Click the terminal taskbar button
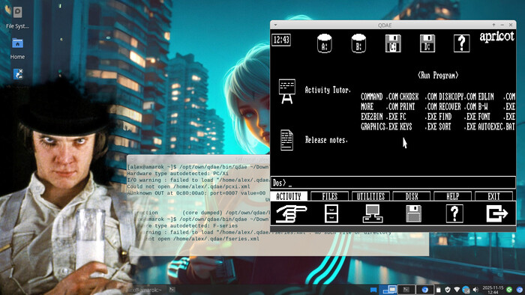The width and height of the screenshot is (525, 295). 406,289
